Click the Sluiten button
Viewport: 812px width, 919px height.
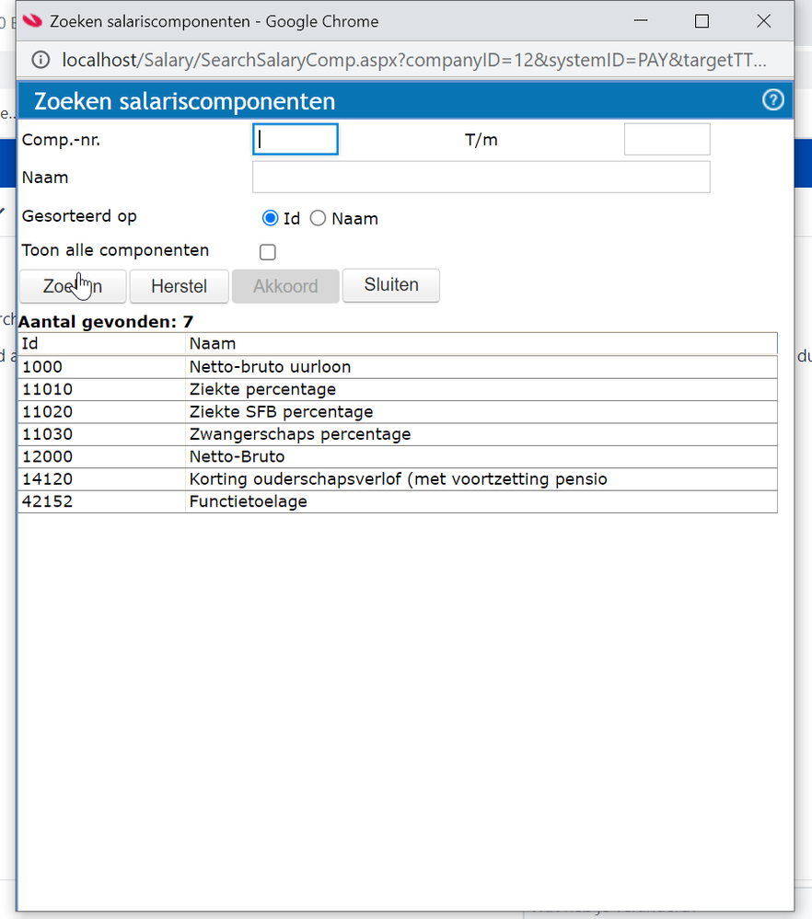pos(390,285)
